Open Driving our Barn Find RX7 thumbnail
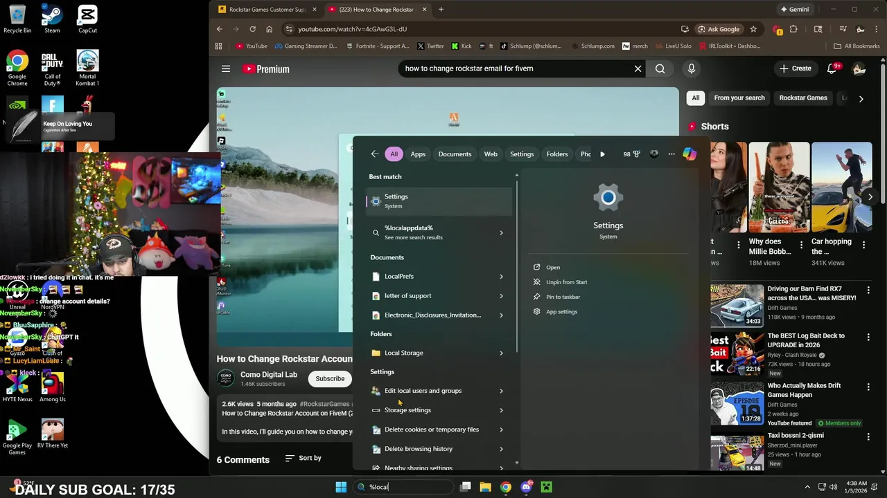887x498 pixels. [x=736, y=305]
